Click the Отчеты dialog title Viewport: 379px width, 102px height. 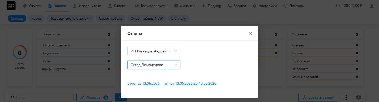135,34
